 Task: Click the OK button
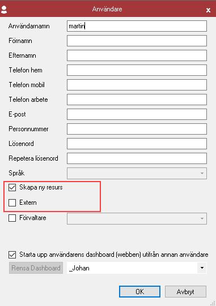coord(139,291)
